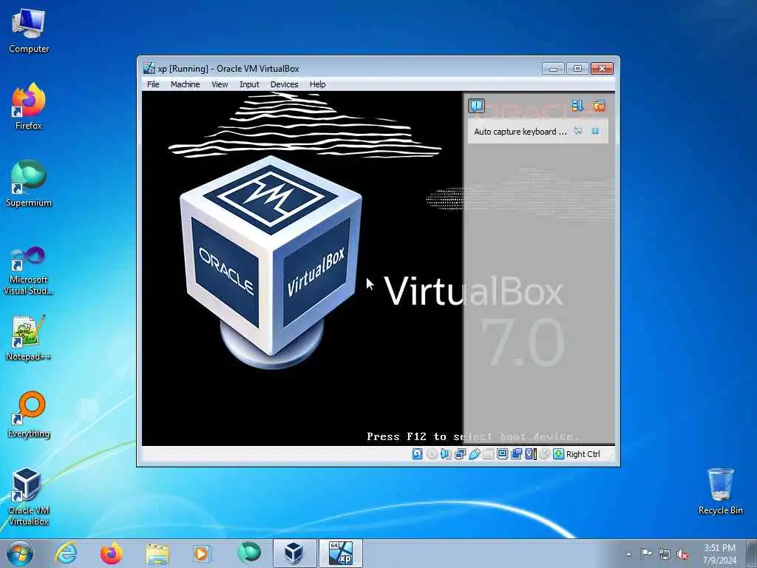Viewport: 757px width, 568px height.
Task: Click the VirtualBox window title bar icon
Action: tap(149, 68)
